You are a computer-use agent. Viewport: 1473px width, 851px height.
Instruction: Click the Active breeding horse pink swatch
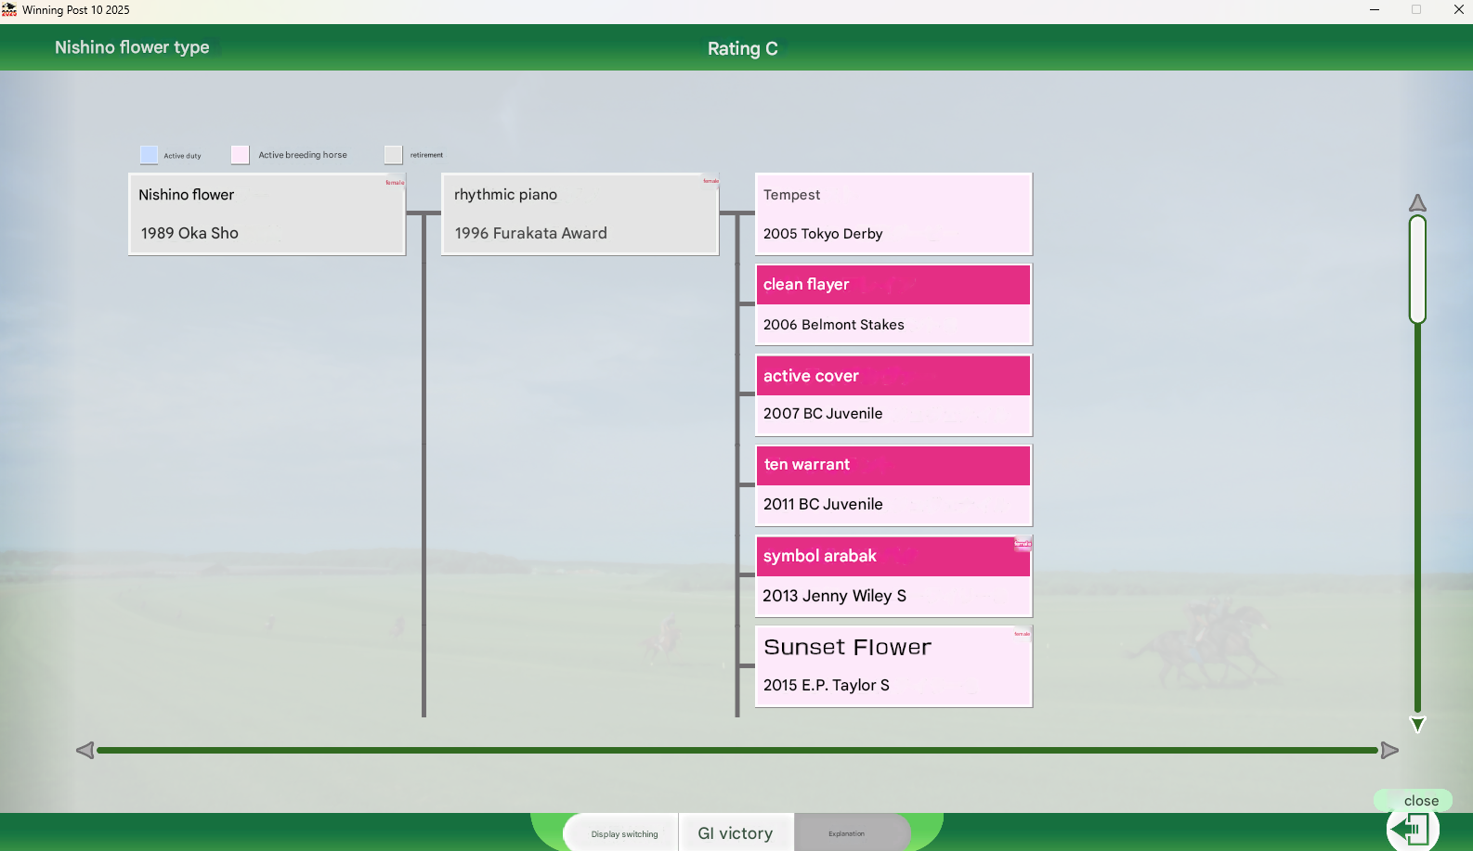coord(240,155)
